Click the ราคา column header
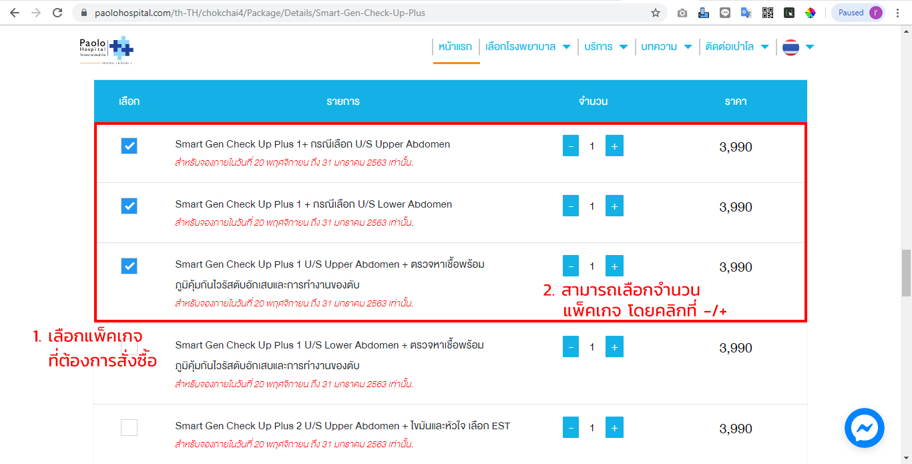This screenshot has height=464, width=912. point(736,101)
